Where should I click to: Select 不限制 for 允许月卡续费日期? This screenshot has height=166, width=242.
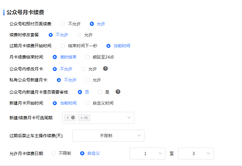click(53, 153)
